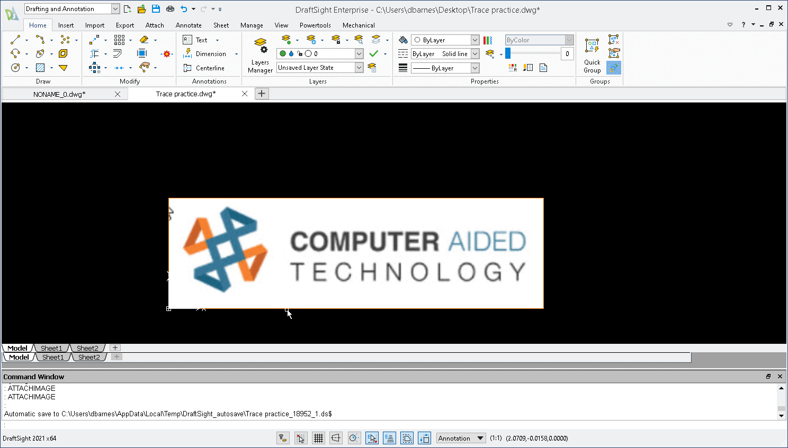Click the transparency slider in Properties panel
Viewport: 788px width, 448px height.
(x=533, y=53)
